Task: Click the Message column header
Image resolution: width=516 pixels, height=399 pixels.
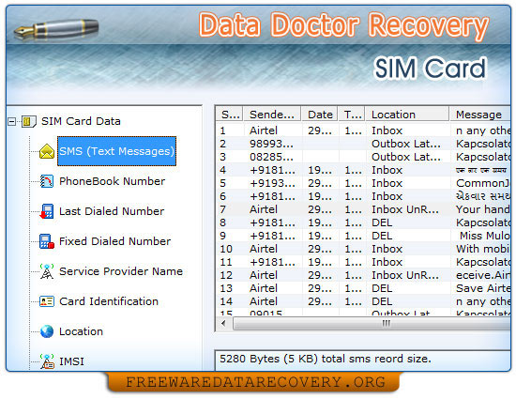Action: 480,115
